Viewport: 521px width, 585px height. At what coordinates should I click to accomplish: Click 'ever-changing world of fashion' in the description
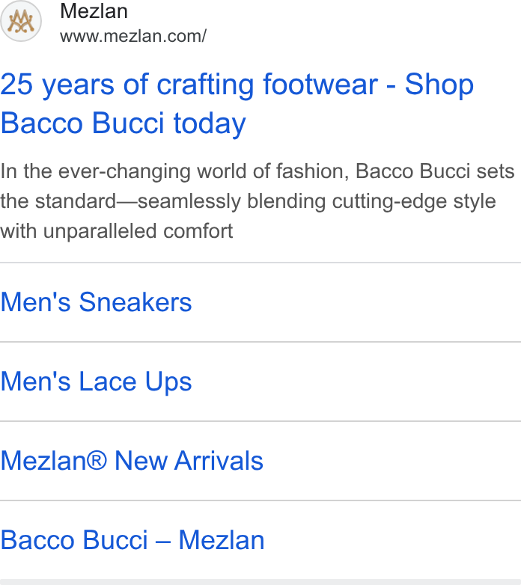click(204, 171)
